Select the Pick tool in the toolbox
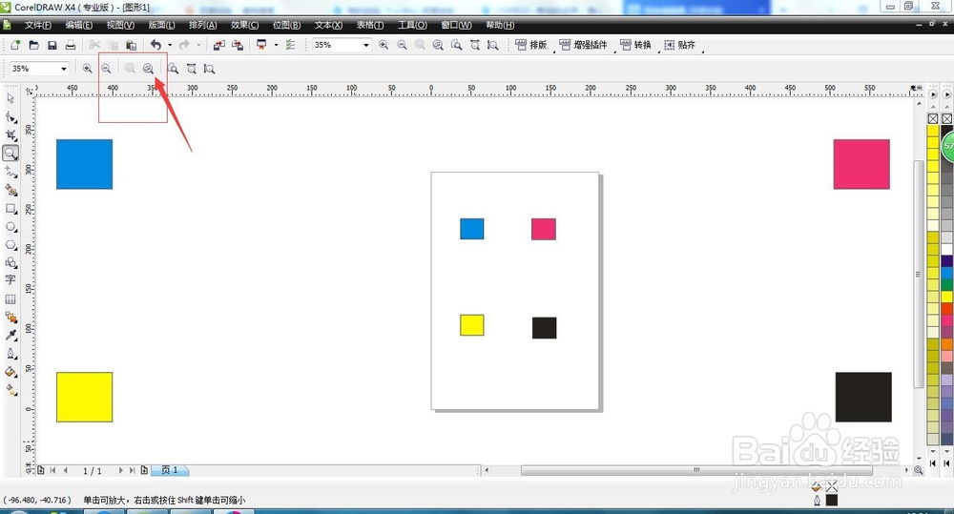Screen dimensions: 954x514 (x=10, y=98)
